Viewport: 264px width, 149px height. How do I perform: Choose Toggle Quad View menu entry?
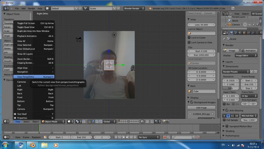point(34,27)
